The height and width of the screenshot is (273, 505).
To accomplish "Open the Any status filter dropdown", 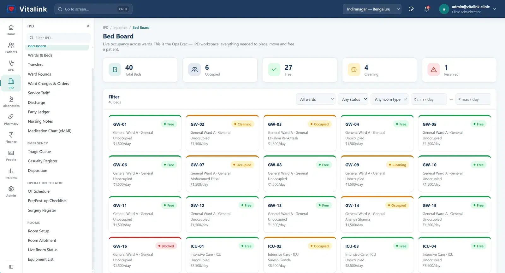I will click(x=353, y=99).
